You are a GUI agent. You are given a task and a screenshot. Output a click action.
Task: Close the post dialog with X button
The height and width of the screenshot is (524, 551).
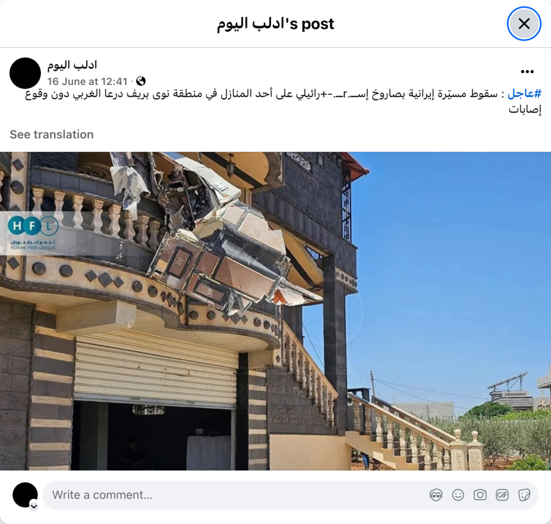[524, 24]
